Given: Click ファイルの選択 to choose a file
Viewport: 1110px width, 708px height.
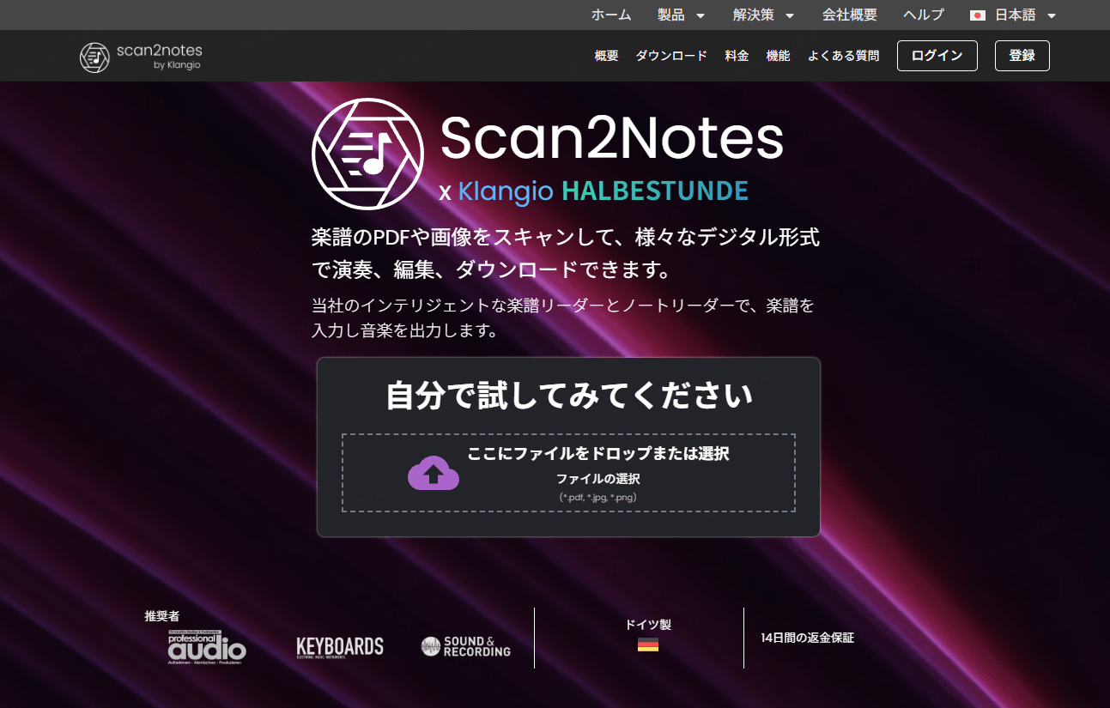Looking at the screenshot, I should [x=598, y=479].
